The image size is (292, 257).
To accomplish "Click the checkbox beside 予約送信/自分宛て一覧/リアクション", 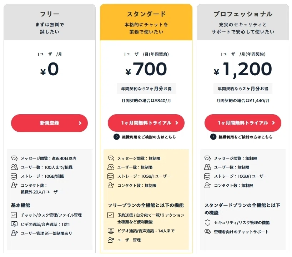I will [x=110, y=215].
